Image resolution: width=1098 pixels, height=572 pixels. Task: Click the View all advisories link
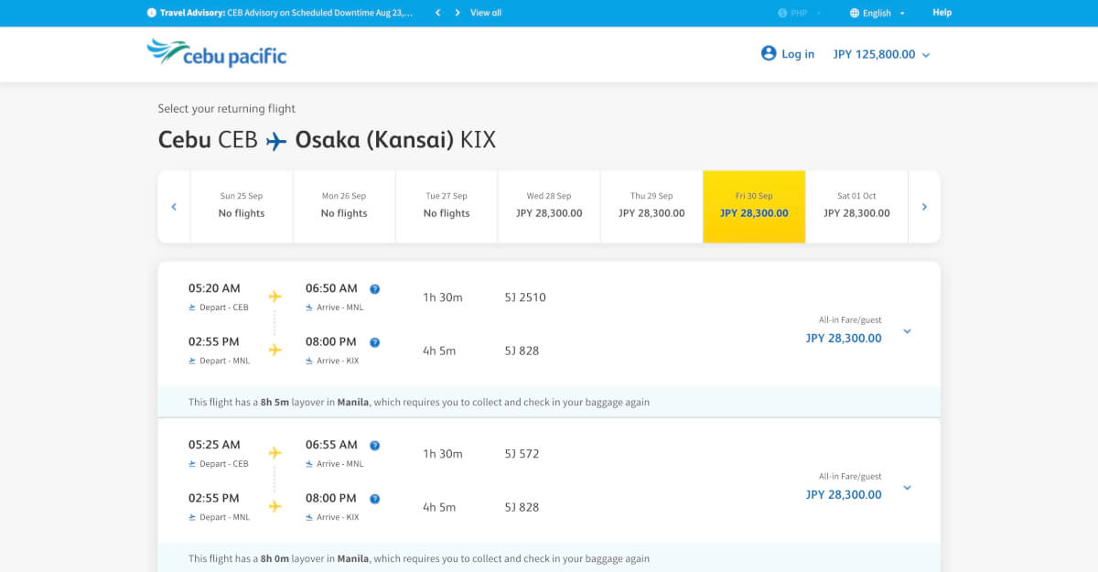(486, 13)
